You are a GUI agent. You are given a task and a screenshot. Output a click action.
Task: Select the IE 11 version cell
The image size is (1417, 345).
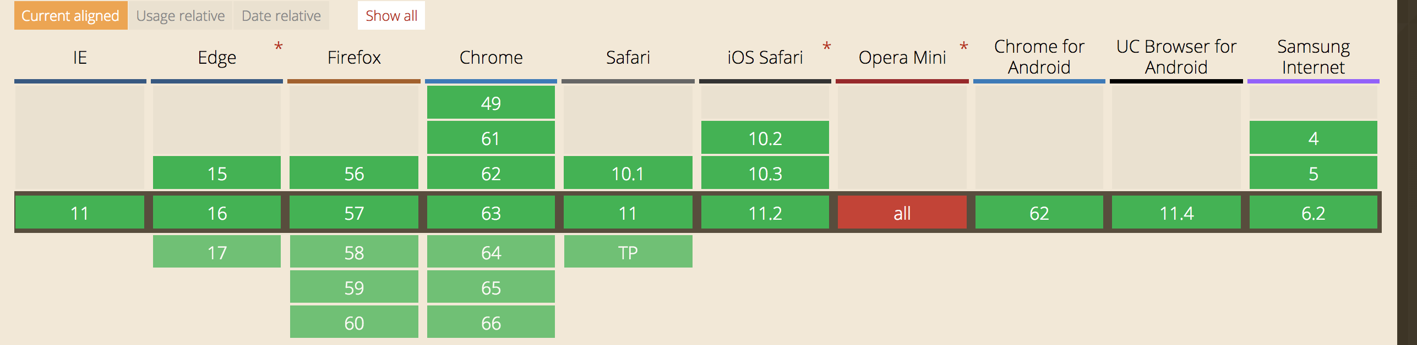tap(80, 213)
